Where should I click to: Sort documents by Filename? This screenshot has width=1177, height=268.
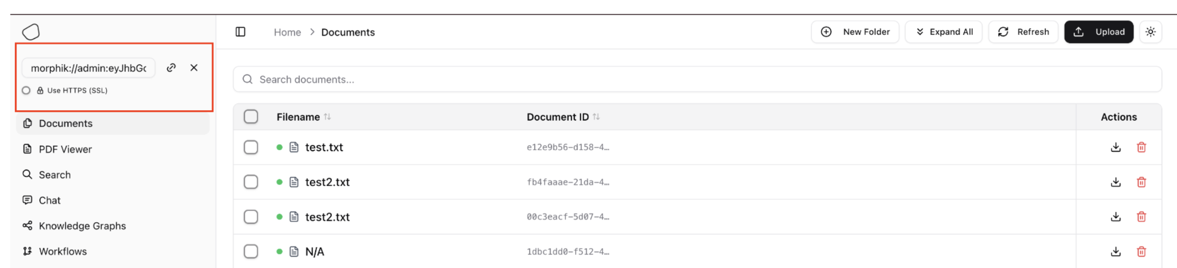[x=327, y=116]
